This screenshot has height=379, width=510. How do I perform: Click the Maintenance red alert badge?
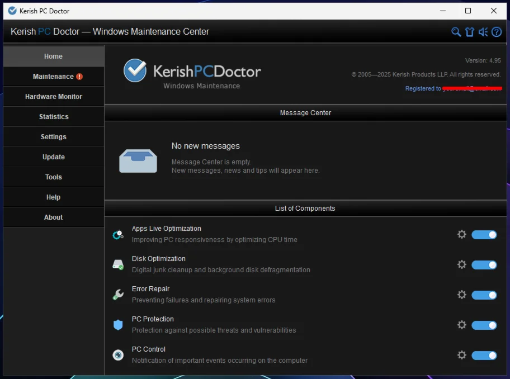click(x=79, y=77)
